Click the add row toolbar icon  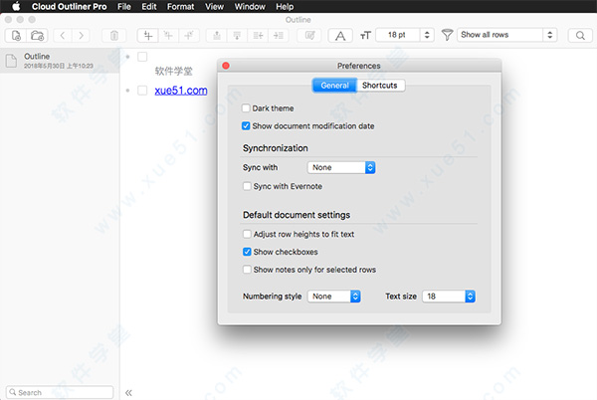(147, 36)
